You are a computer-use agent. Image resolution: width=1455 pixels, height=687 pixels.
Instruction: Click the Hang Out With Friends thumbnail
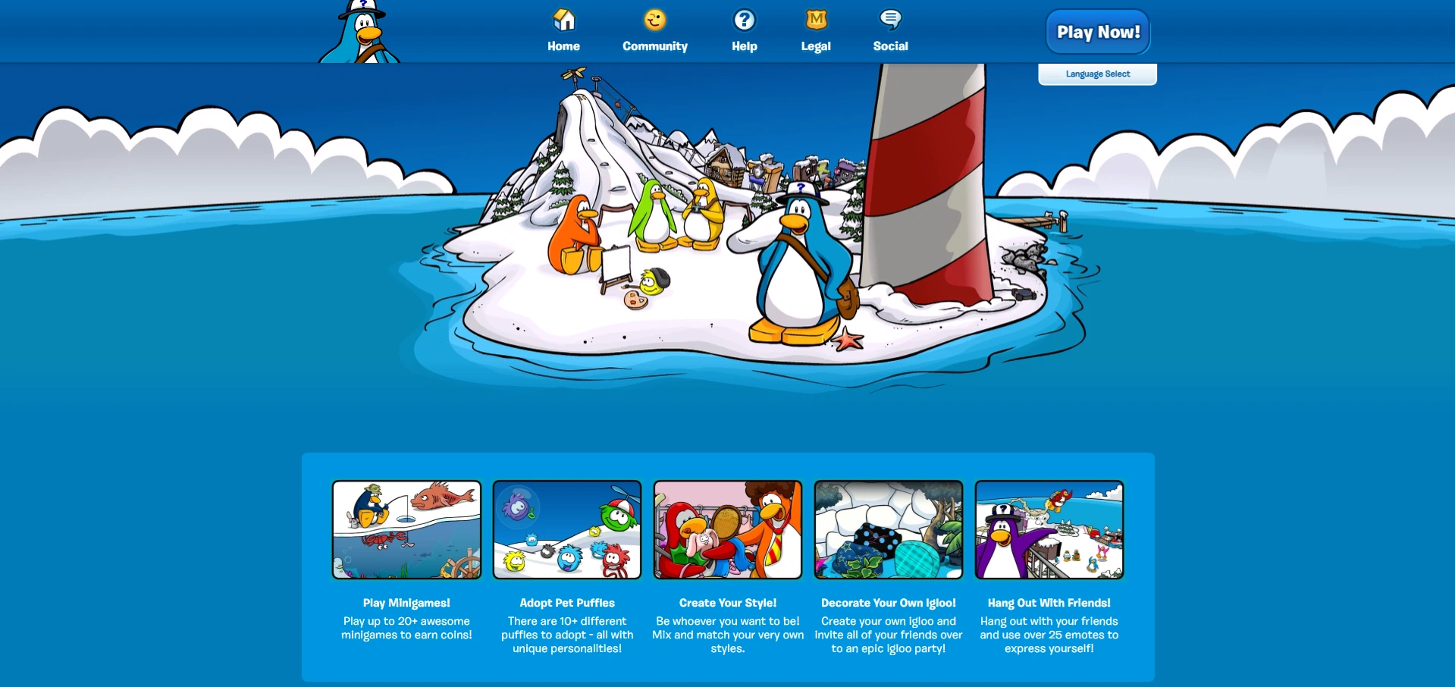coord(1049,530)
